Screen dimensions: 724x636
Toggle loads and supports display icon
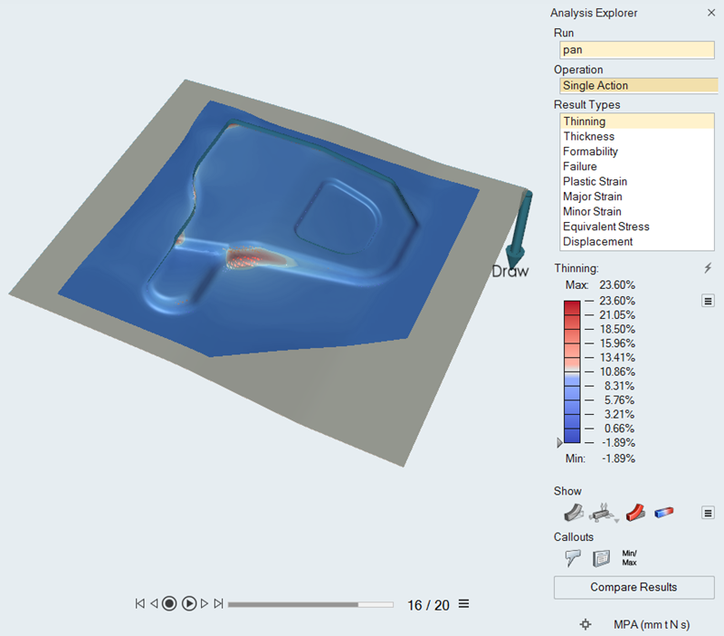pos(602,513)
